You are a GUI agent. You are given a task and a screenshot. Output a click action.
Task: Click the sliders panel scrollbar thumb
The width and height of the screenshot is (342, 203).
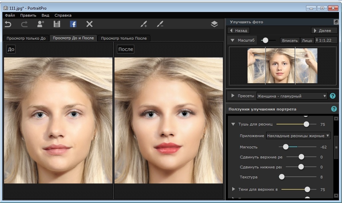(x=336, y=147)
